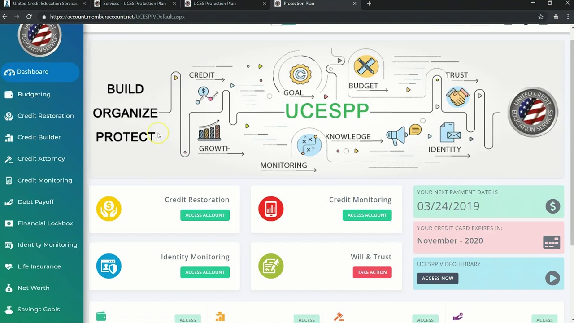This screenshot has height=323, width=574.
Task: Play the UCESPP video library
Action: click(552, 278)
